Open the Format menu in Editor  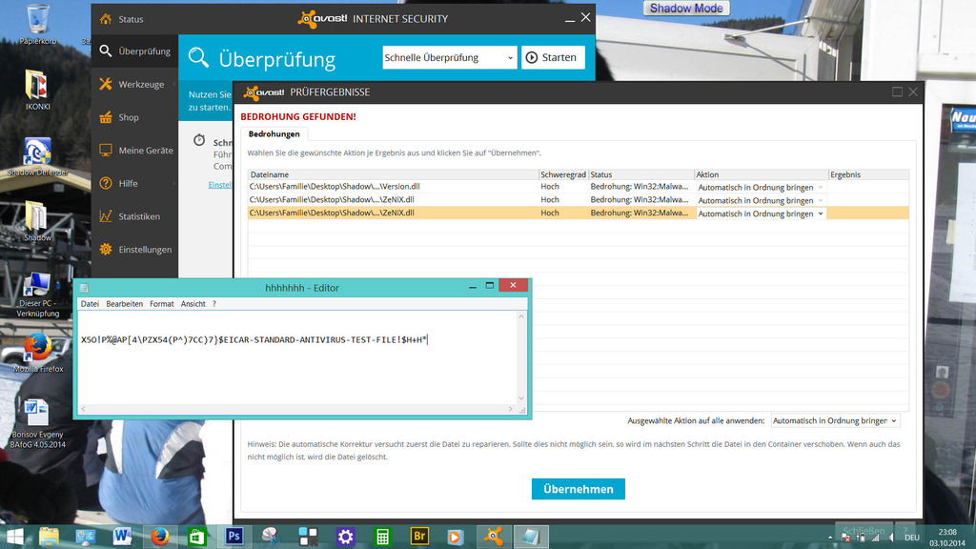pos(162,304)
